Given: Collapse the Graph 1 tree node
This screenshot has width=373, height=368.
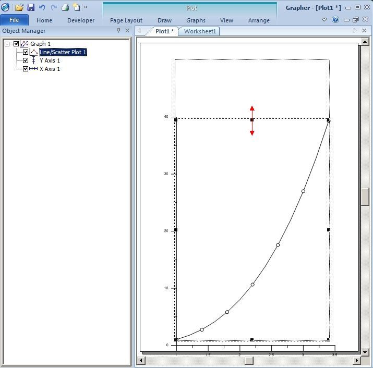Looking at the screenshot, I should point(7,44).
